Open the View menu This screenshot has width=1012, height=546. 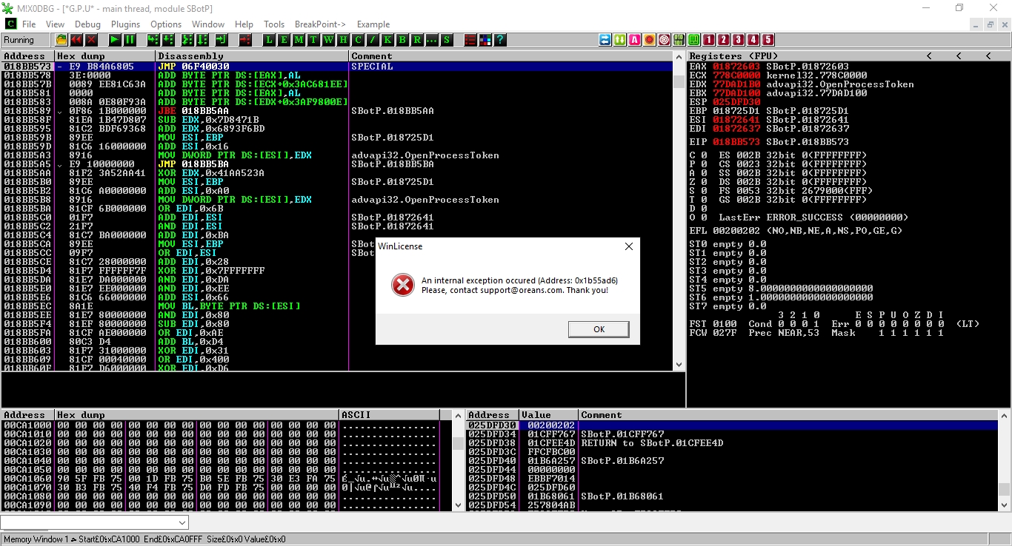click(x=56, y=24)
